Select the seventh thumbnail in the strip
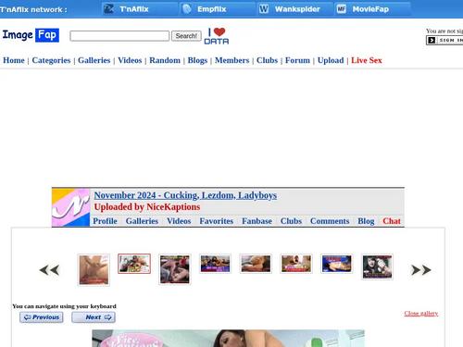This screenshot has height=347, width=463. pos(337,264)
